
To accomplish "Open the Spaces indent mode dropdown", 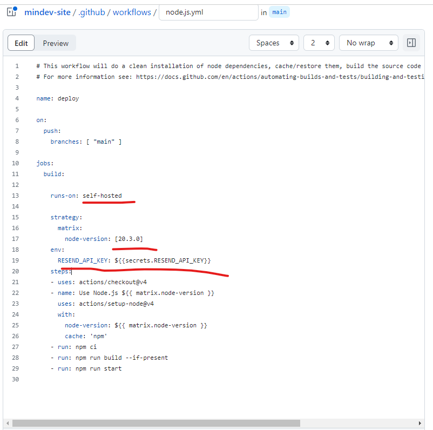I will click(x=274, y=43).
